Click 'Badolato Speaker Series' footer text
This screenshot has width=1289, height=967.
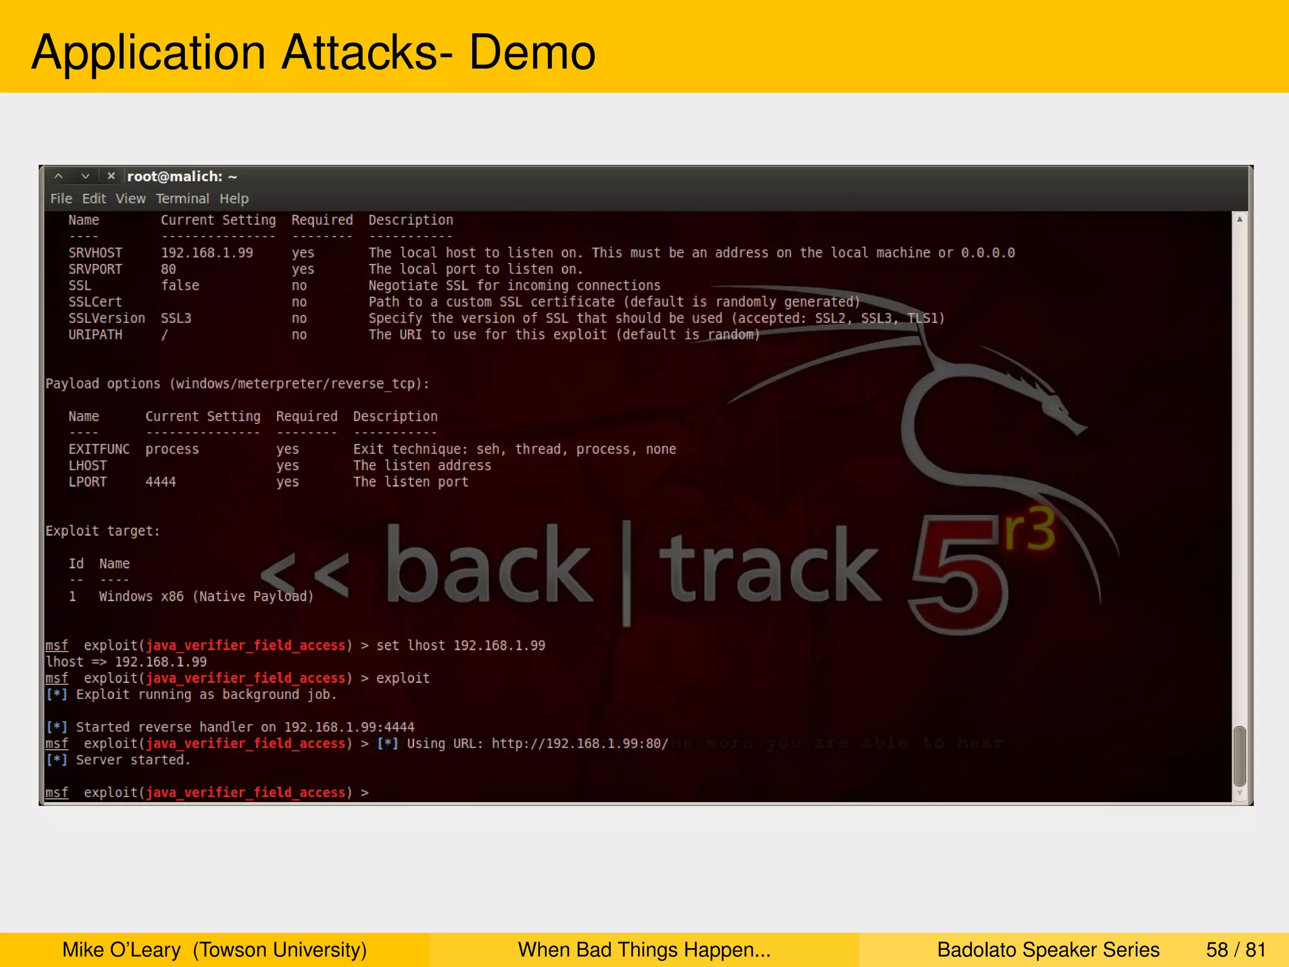1049,949
